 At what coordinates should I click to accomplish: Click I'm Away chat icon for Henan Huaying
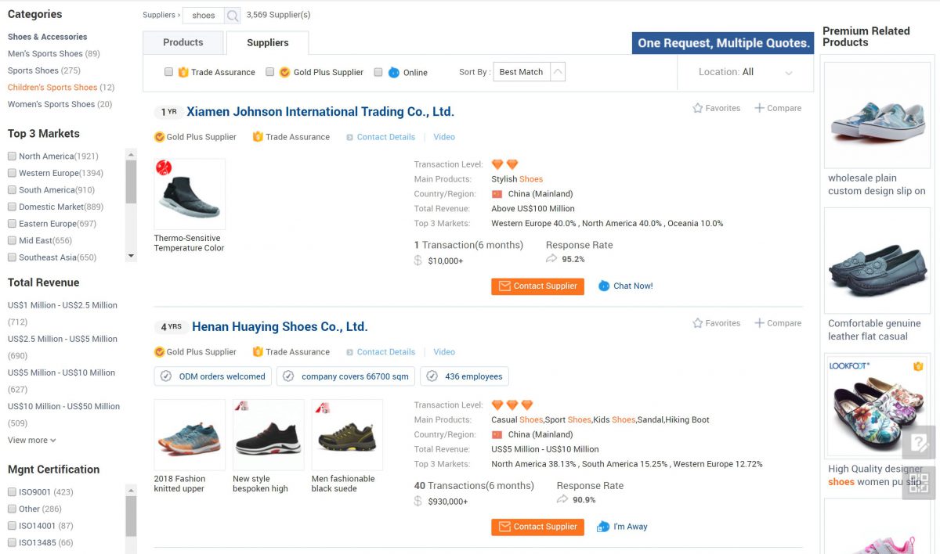[603, 527]
